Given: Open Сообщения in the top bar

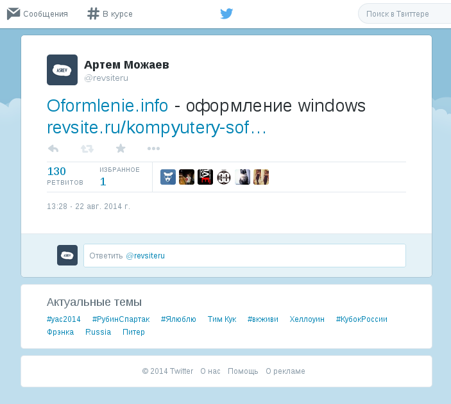Looking at the screenshot, I should (46, 14).
